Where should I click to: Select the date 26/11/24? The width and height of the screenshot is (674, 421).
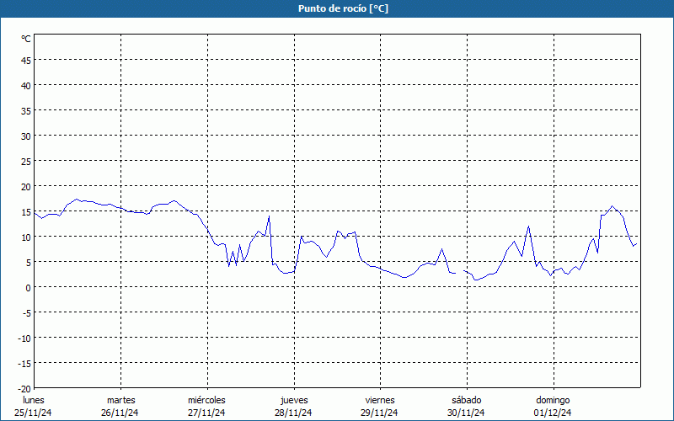coord(120,413)
